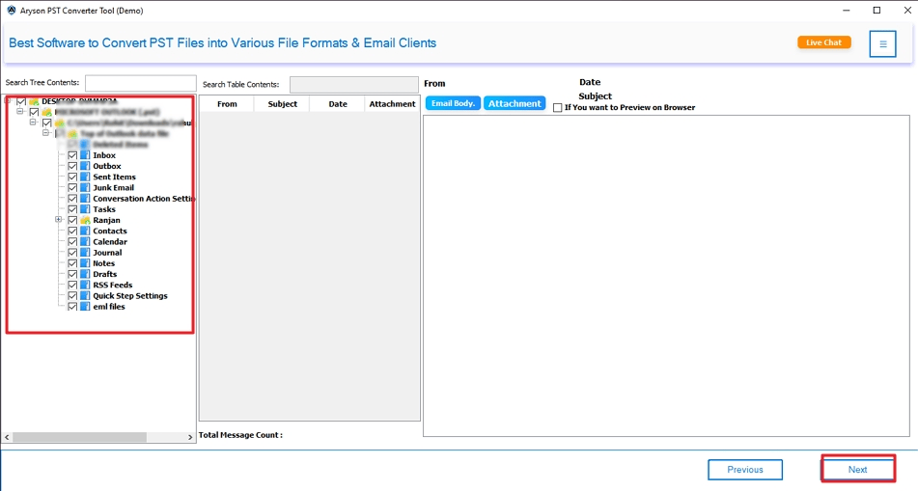Focus the Search Table Contents field
This screenshot has height=491, width=918.
(x=354, y=84)
